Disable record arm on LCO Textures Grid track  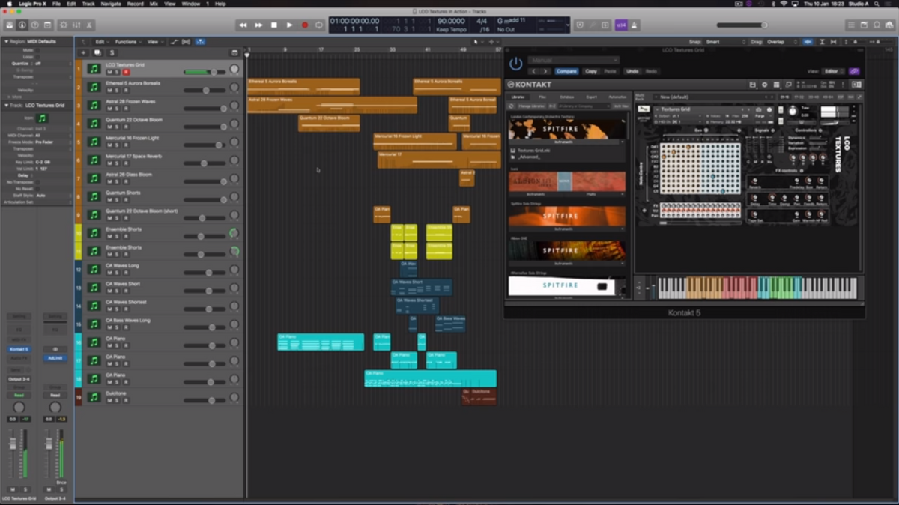point(125,73)
